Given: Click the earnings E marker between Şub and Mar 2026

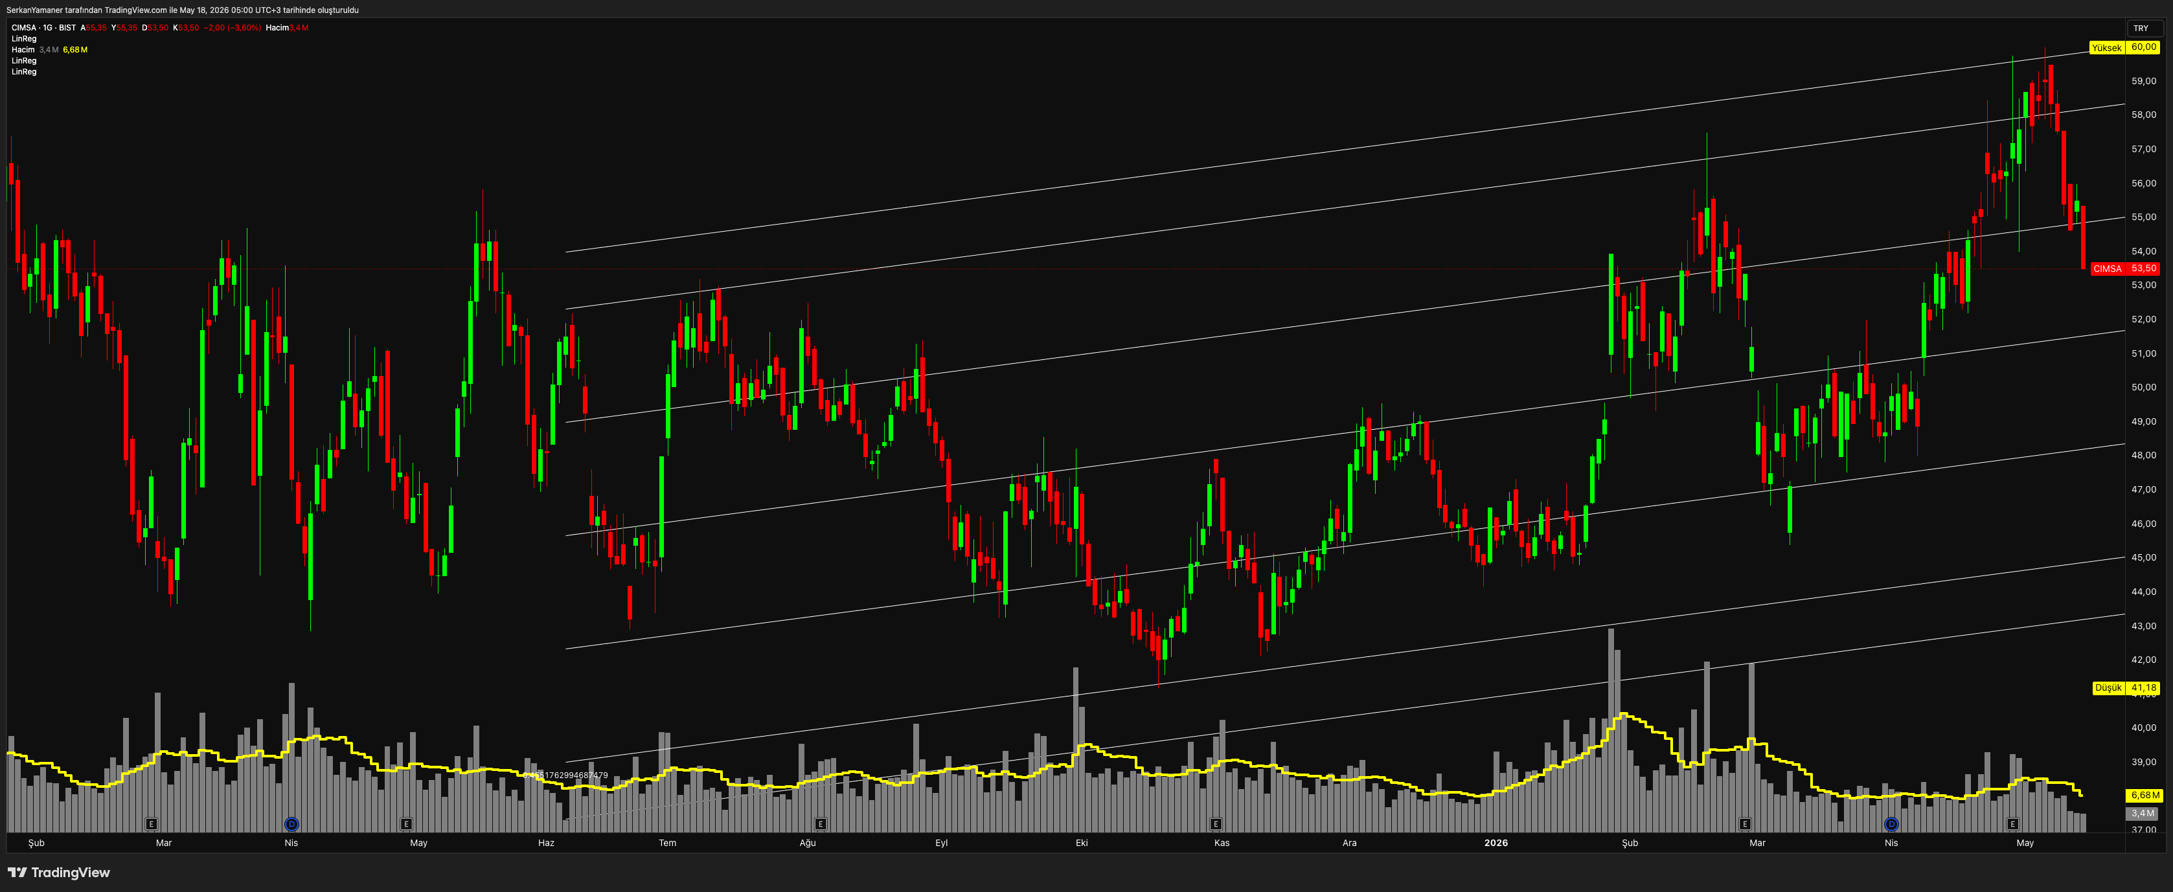Looking at the screenshot, I should [1744, 824].
